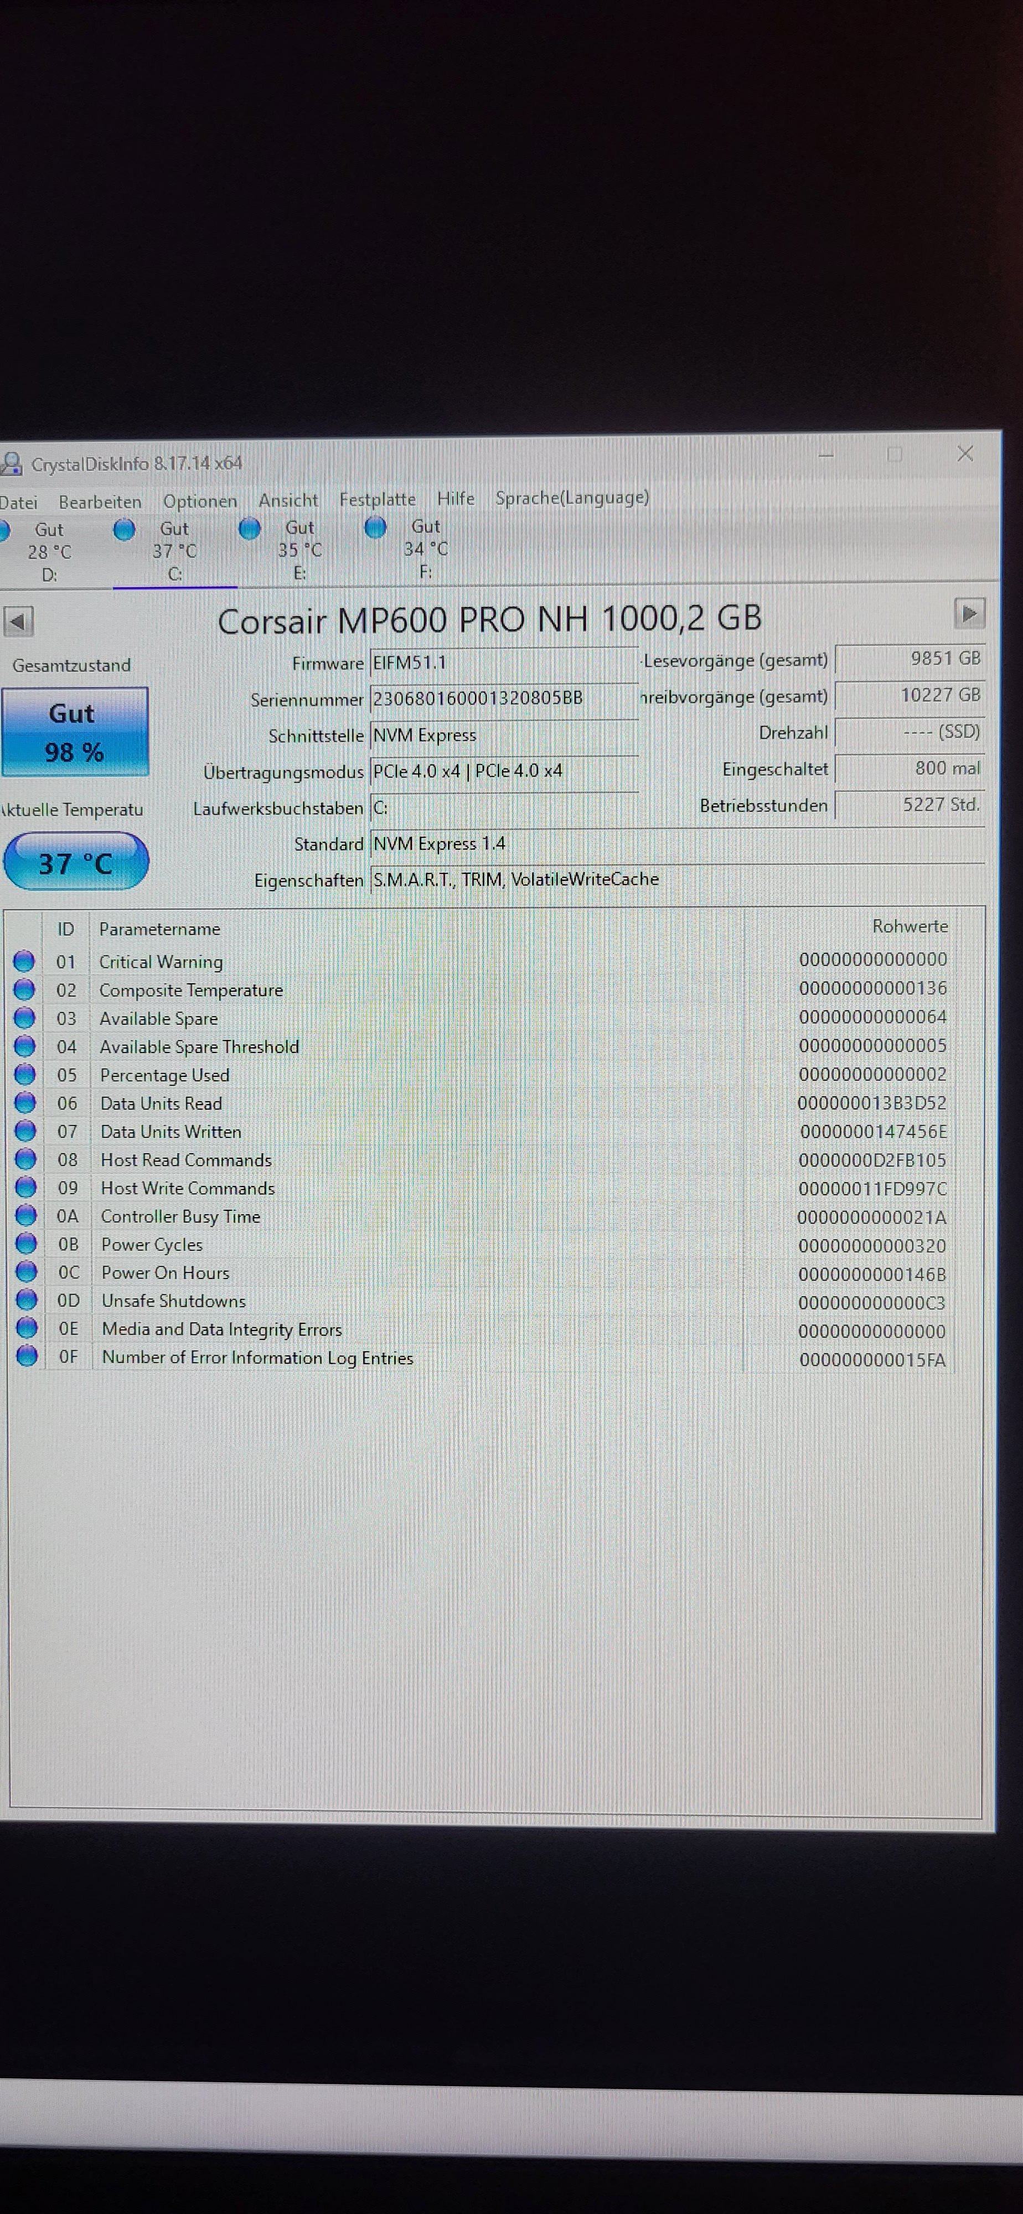Click the Rohwerte column header

tap(910, 927)
